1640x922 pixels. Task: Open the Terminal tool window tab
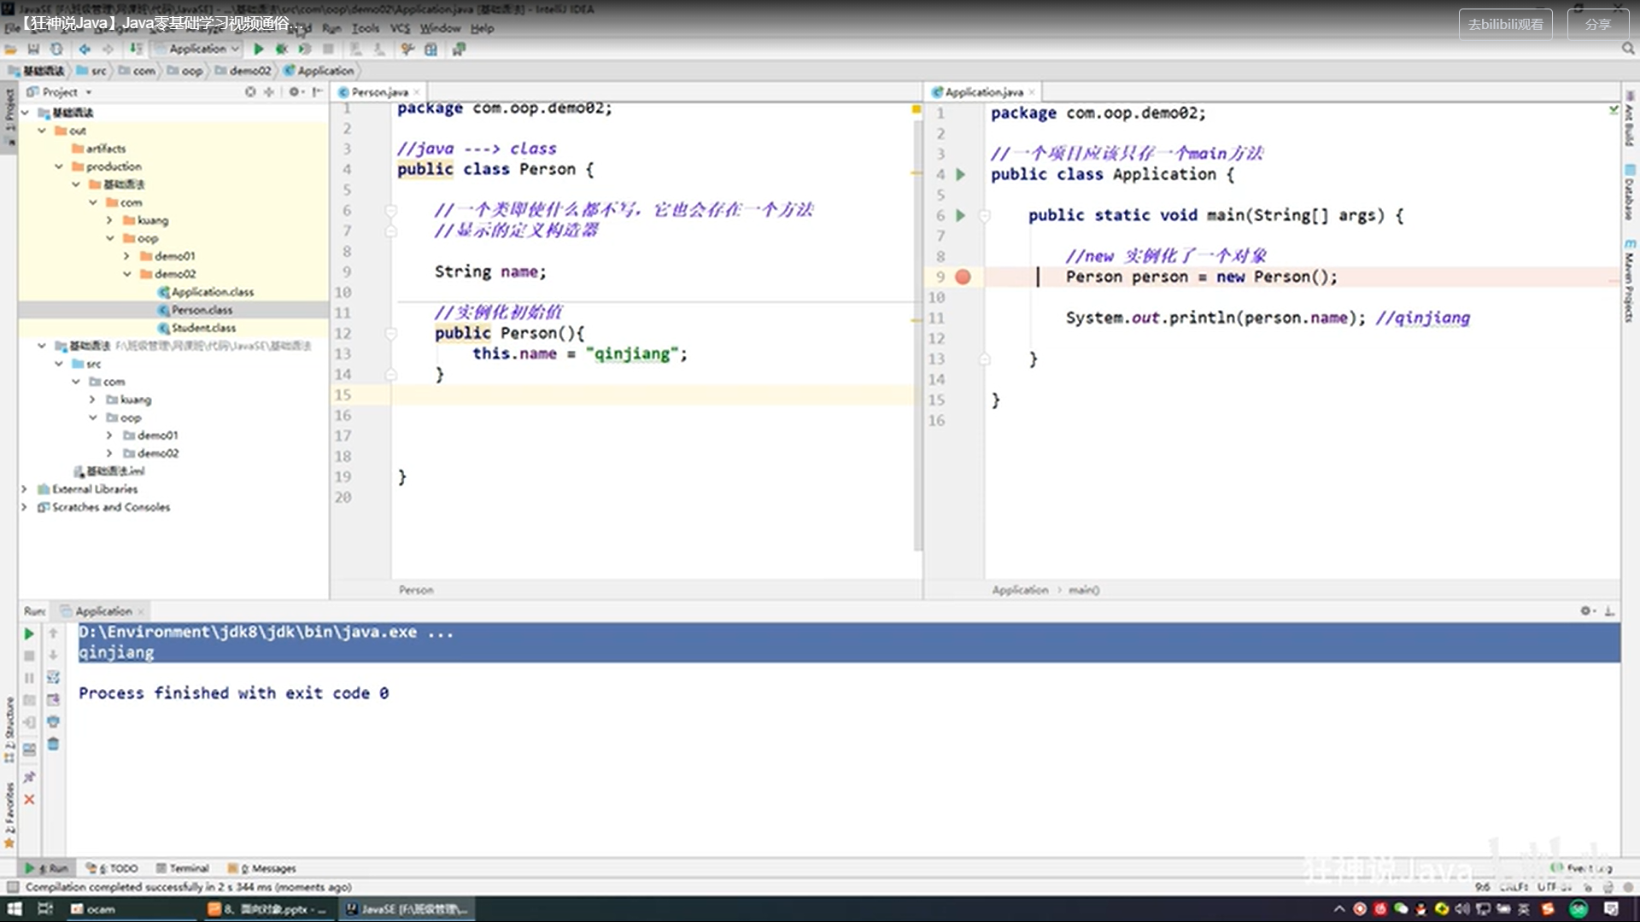[x=183, y=868]
